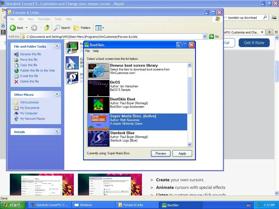
Task: Click Super Mario Bros. thumbnail
Action: tap(98, 122)
